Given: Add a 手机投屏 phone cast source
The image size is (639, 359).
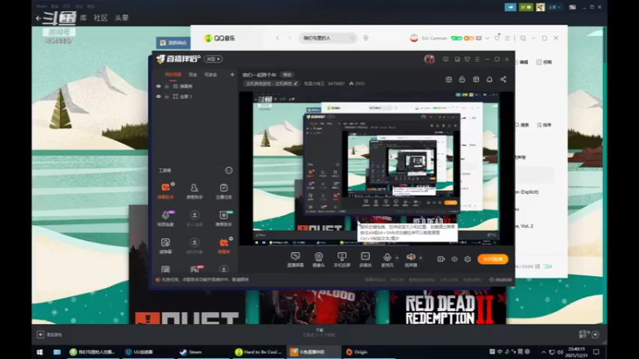Looking at the screenshot, I should tap(342, 259).
